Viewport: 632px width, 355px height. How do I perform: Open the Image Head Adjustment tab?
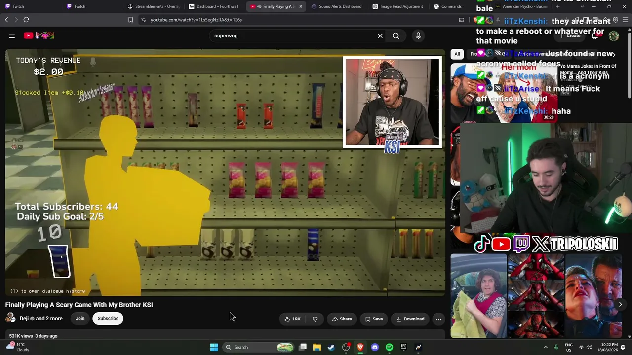click(x=398, y=6)
